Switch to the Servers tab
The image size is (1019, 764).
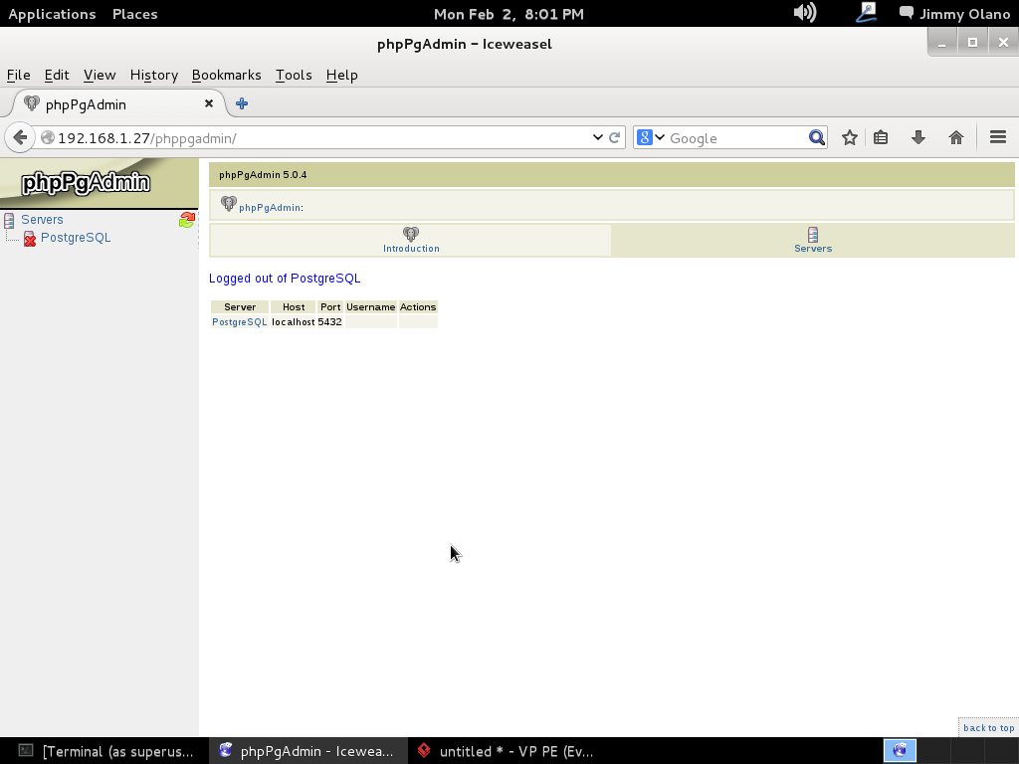point(813,241)
